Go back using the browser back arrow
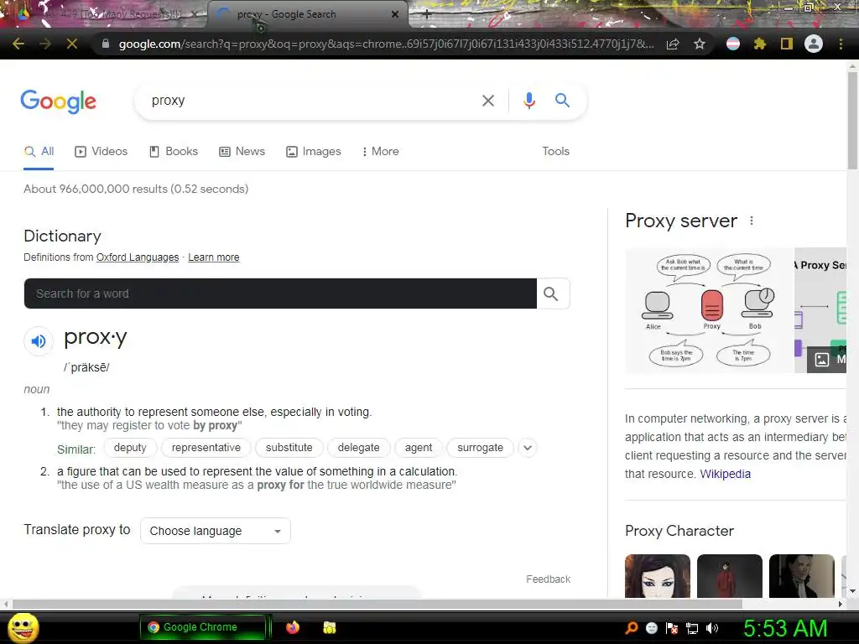The width and height of the screenshot is (859, 644). (x=18, y=44)
